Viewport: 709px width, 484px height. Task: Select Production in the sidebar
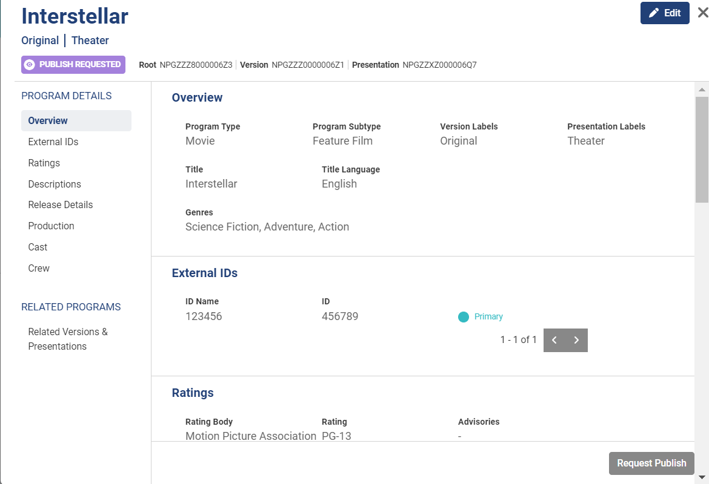point(52,226)
